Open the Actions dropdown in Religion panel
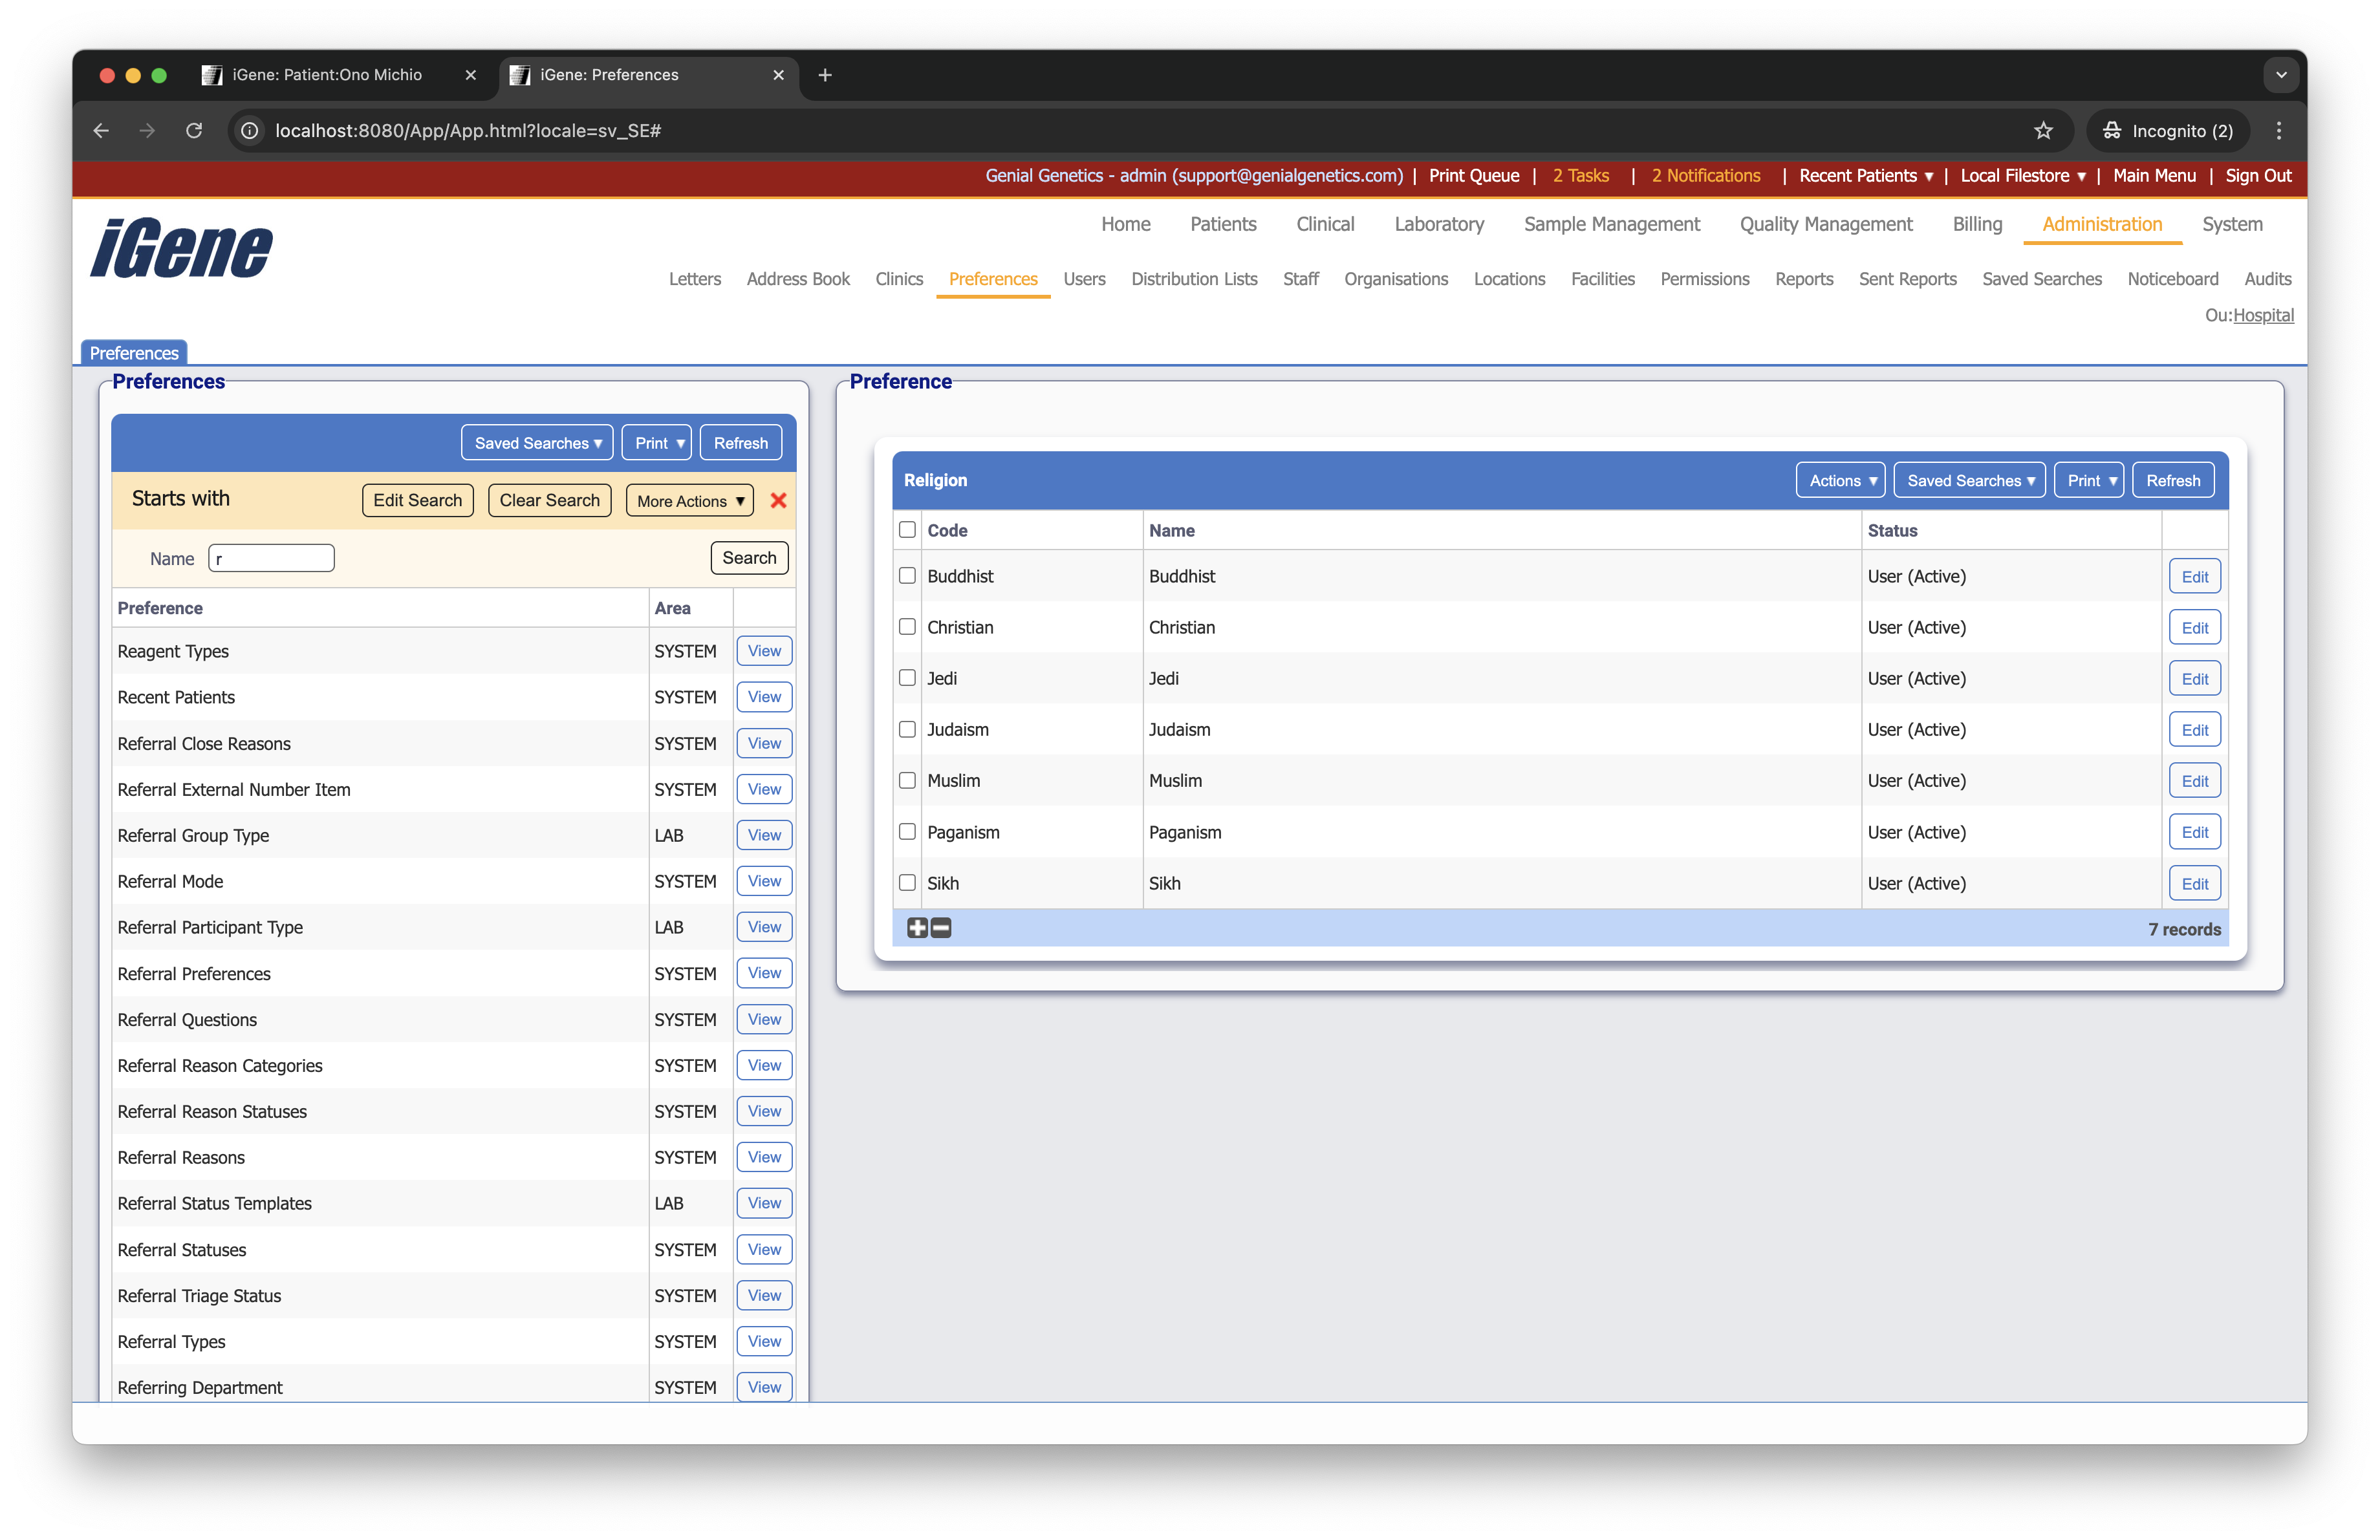This screenshot has width=2380, height=1540. click(1840, 481)
